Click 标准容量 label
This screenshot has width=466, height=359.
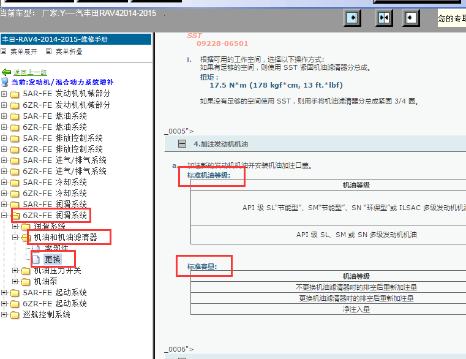tap(202, 266)
